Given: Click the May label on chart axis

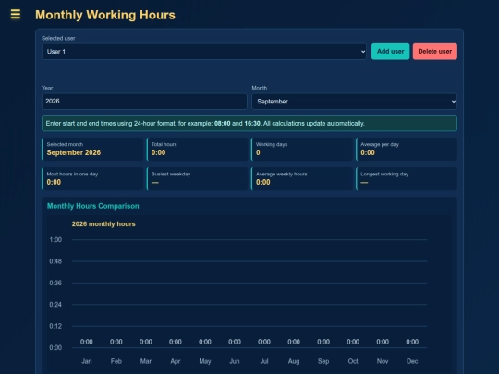Looking at the screenshot, I should pyautogui.click(x=205, y=361).
